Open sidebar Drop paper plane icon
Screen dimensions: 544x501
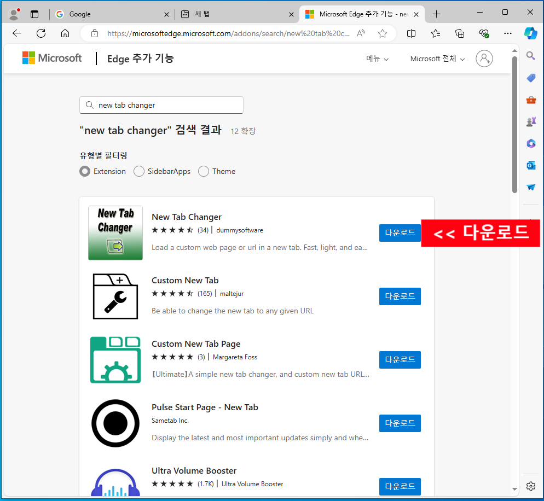click(531, 188)
